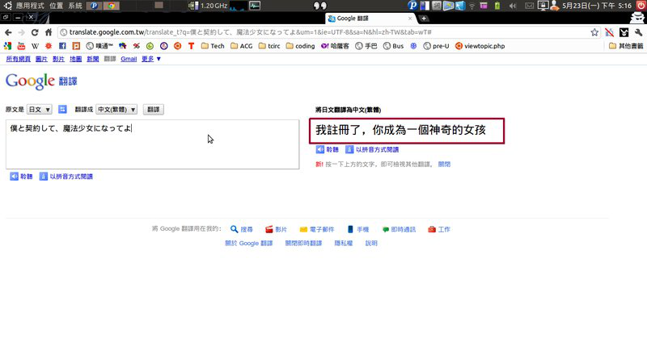
Task: Click the swap languages icon
Action: click(x=62, y=109)
